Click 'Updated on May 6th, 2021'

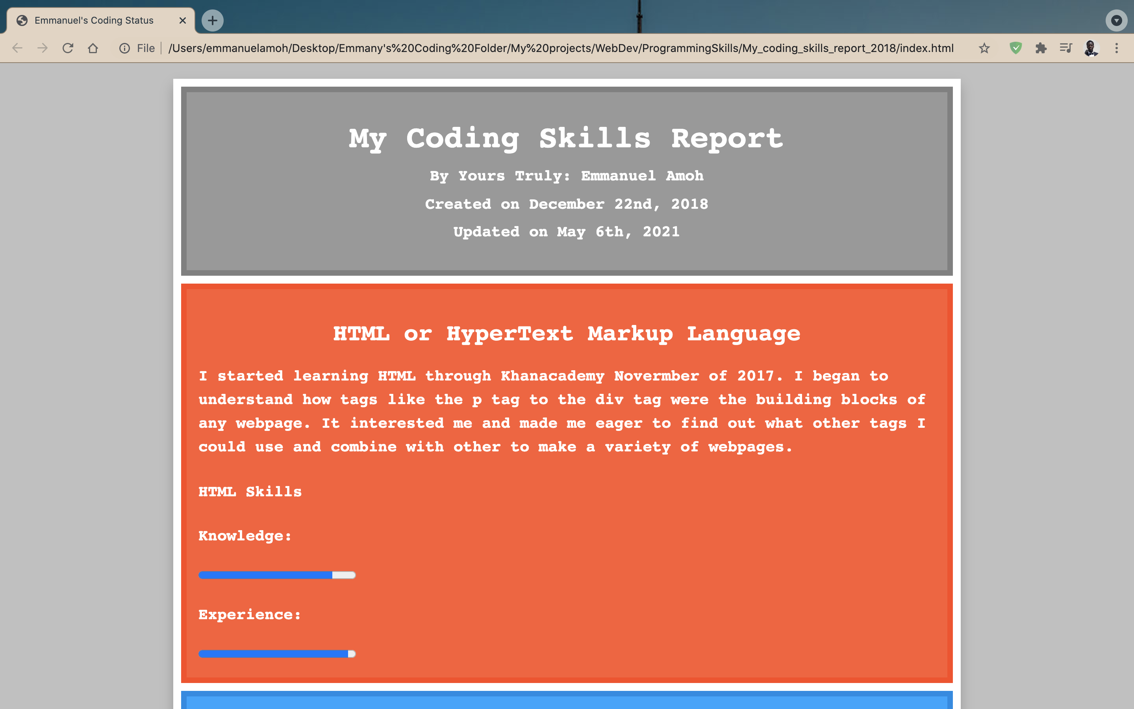(x=567, y=232)
